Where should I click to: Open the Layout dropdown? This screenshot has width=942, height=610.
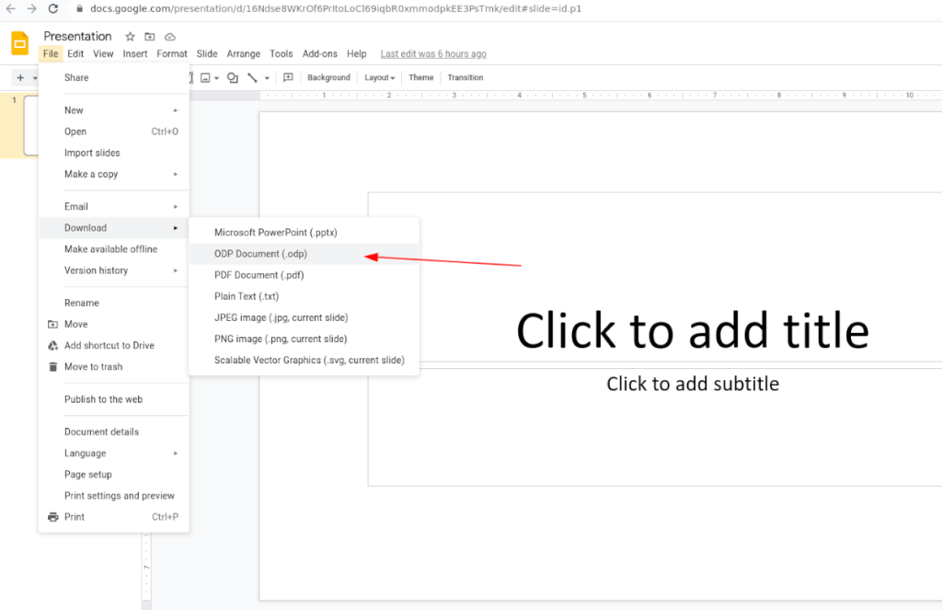pyautogui.click(x=378, y=77)
